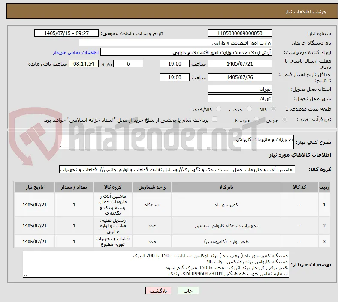The image size is (338, 302).
Task: Click the وسایل نقلیه، قطعات و لوازم جانبی cell
Action: point(113,226)
